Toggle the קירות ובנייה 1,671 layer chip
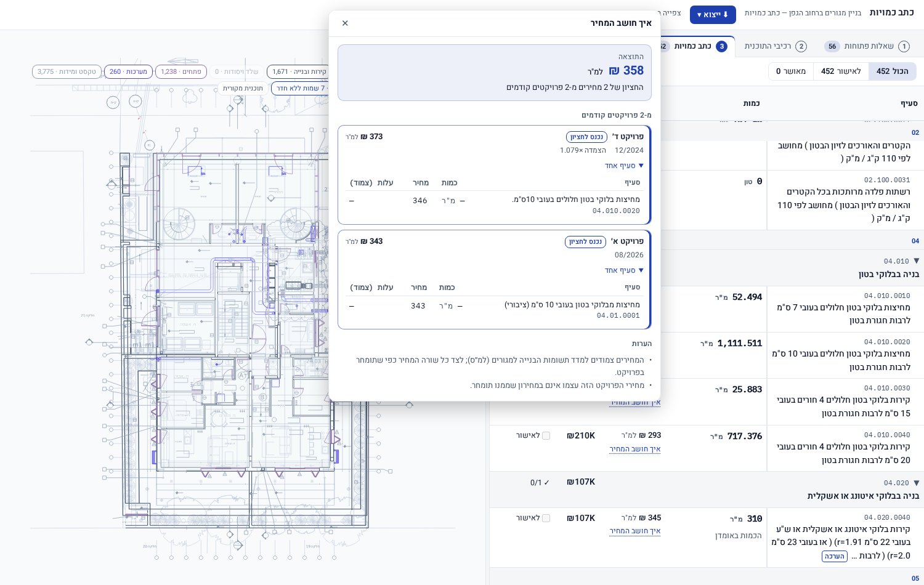This screenshot has height=585, width=924. [299, 72]
